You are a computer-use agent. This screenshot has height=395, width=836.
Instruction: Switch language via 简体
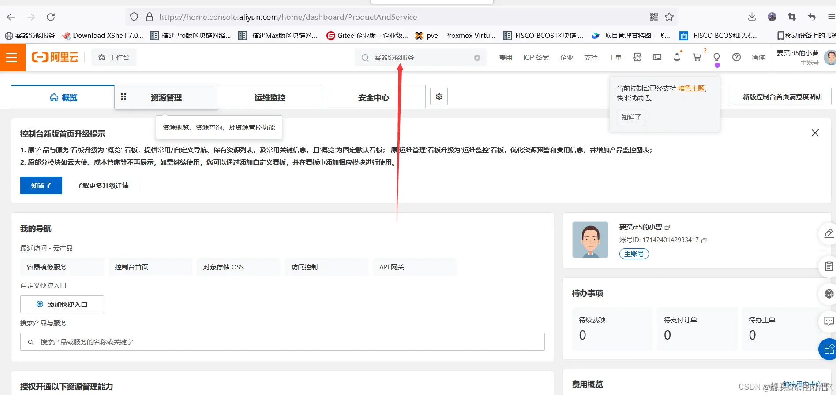coord(758,58)
